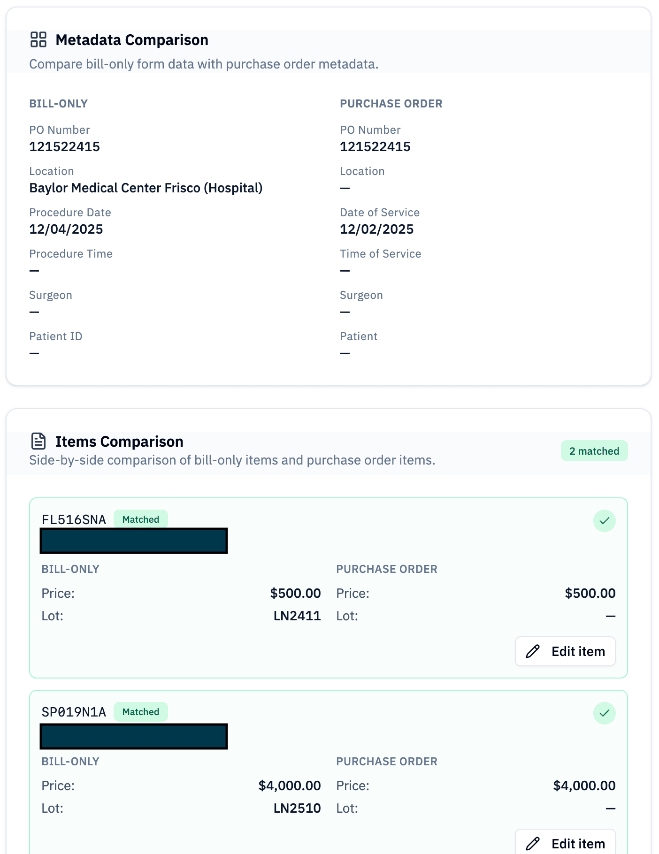This screenshot has height=854, width=659.
Task: Click the Date of Service 12/02/2025 value
Action: click(376, 229)
